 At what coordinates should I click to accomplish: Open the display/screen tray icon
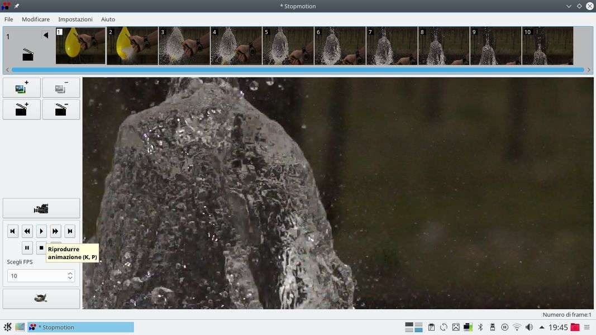[468, 327]
